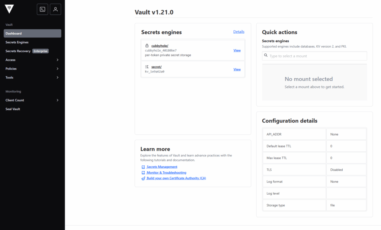Open the console terminal icon
Viewport: 381px width, 230px height.
pos(42,9)
